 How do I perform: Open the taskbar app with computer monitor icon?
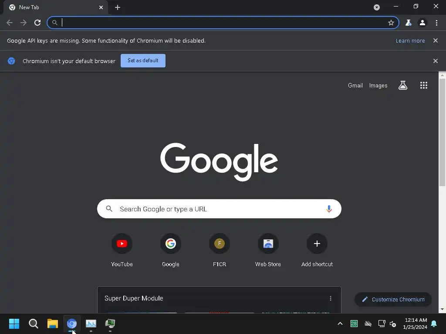pos(110,324)
